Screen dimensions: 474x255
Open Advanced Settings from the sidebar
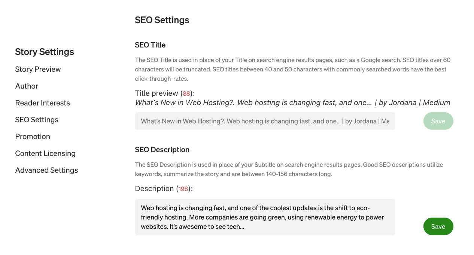(46, 170)
